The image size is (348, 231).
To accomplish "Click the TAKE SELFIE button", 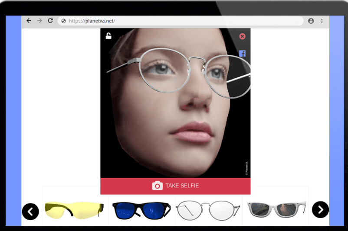I will pos(175,186).
